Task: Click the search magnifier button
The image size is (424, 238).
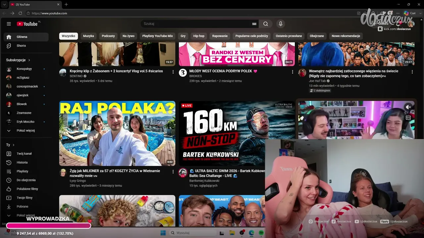Action: pyautogui.click(x=266, y=24)
